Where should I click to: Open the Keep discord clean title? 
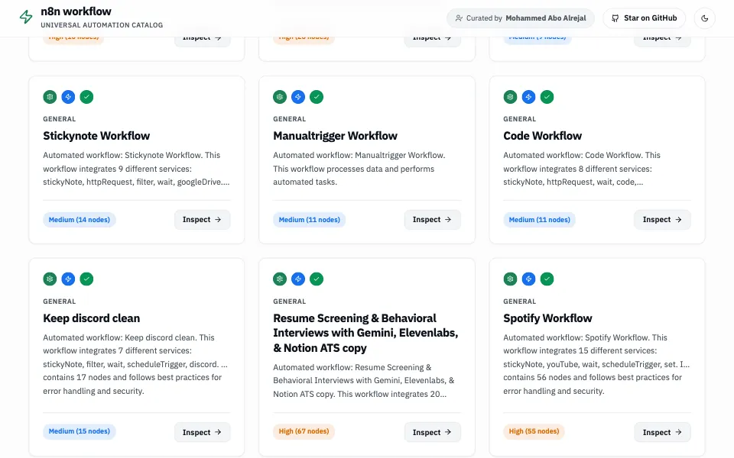coord(91,318)
